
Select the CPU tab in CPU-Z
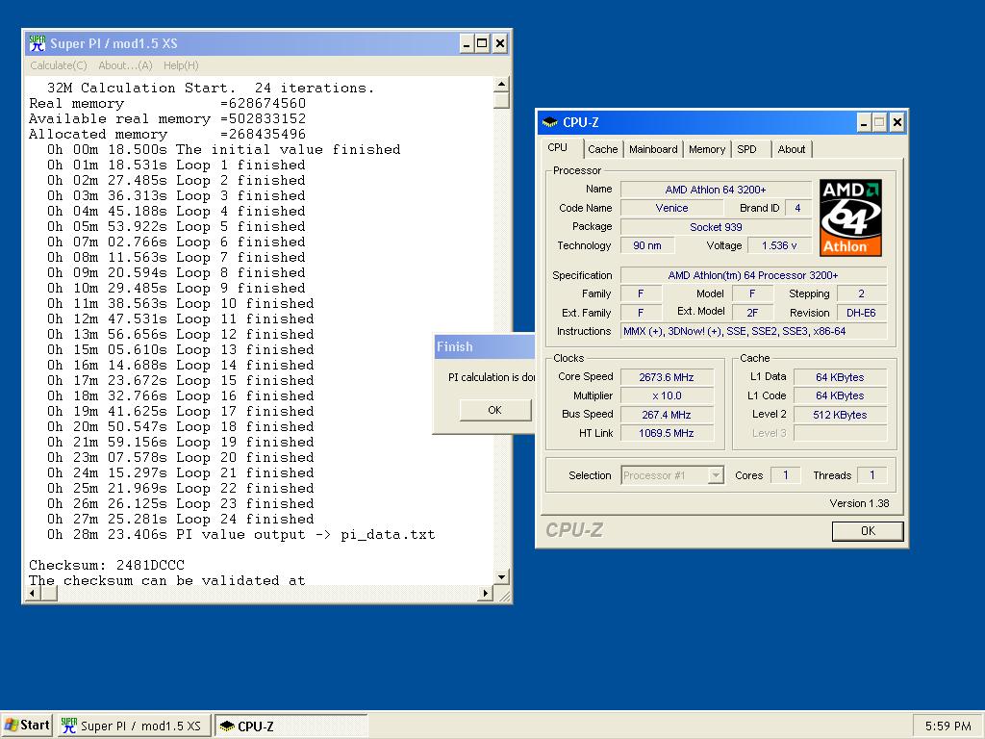click(558, 147)
